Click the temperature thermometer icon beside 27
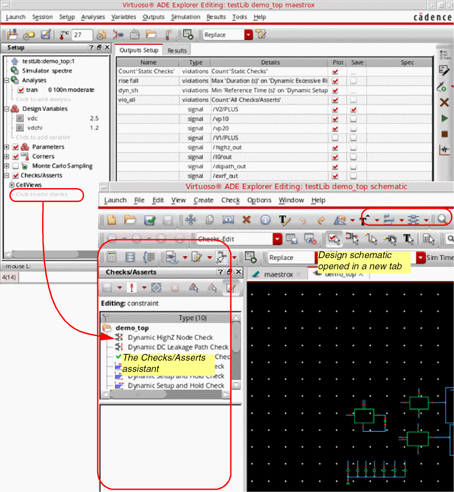This screenshot has width=454, height=492. click(64, 35)
